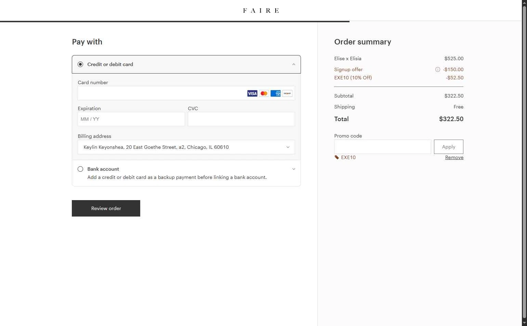Select Credit or debit card option
The image size is (527, 326).
(80, 64)
